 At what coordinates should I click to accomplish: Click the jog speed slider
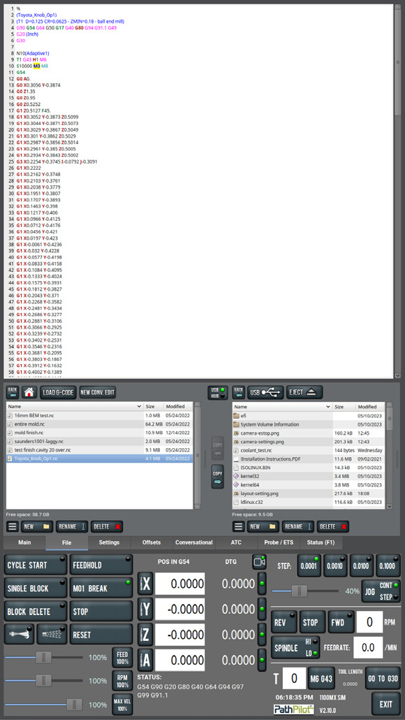point(305,591)
